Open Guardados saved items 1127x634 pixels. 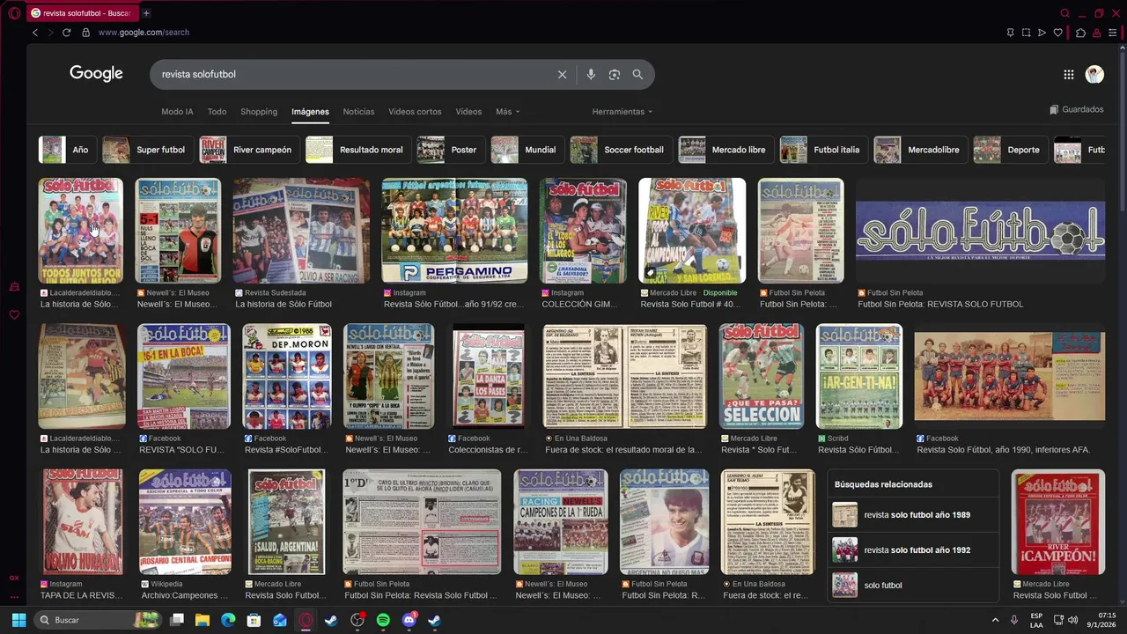1076,110
